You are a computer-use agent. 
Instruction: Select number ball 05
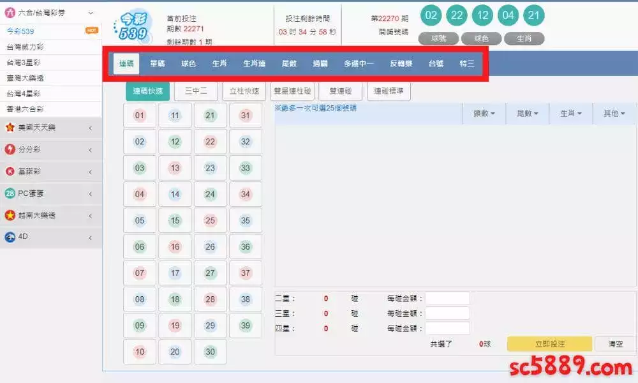click(140, 220)
